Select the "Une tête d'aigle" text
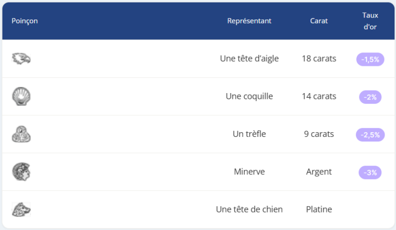This screenshot has height=230, width=396. [249, 59]
